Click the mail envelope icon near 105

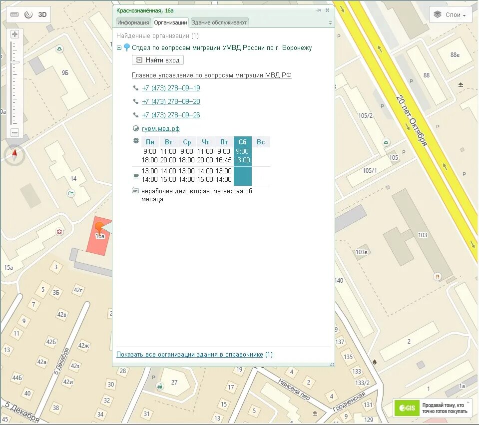click(386, 142)
